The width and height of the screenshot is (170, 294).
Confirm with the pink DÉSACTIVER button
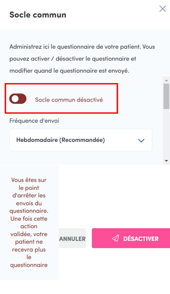tap(131, 238)
